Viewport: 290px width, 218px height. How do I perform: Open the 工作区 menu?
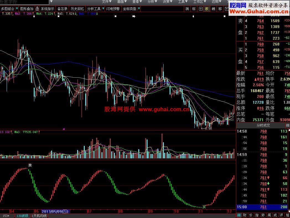pyautogui.click(x=200, y=2)
